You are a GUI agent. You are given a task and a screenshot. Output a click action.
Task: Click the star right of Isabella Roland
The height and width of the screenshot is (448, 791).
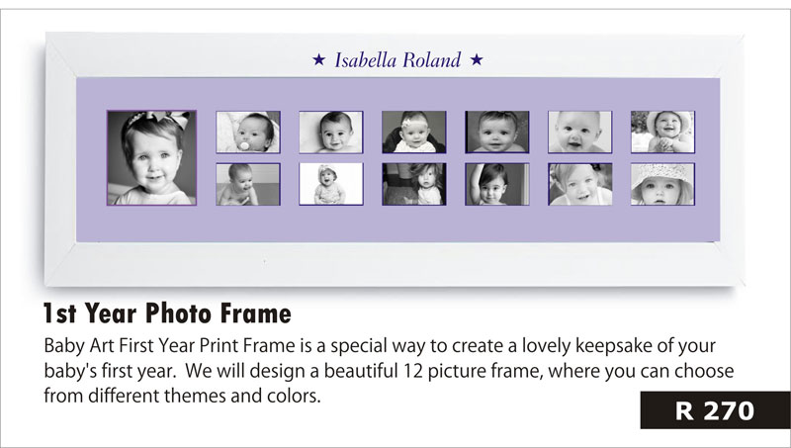(477, 61)
